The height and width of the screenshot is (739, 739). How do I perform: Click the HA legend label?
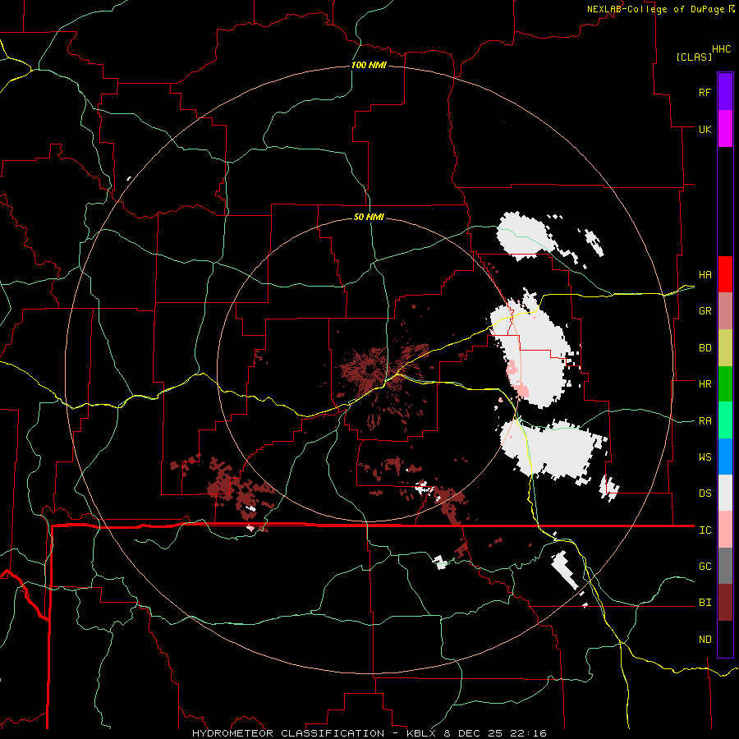click(x=705, y=274)
